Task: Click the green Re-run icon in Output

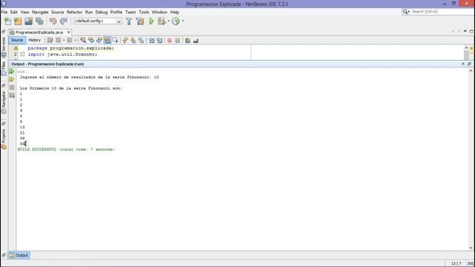Action: pos(12,71)
